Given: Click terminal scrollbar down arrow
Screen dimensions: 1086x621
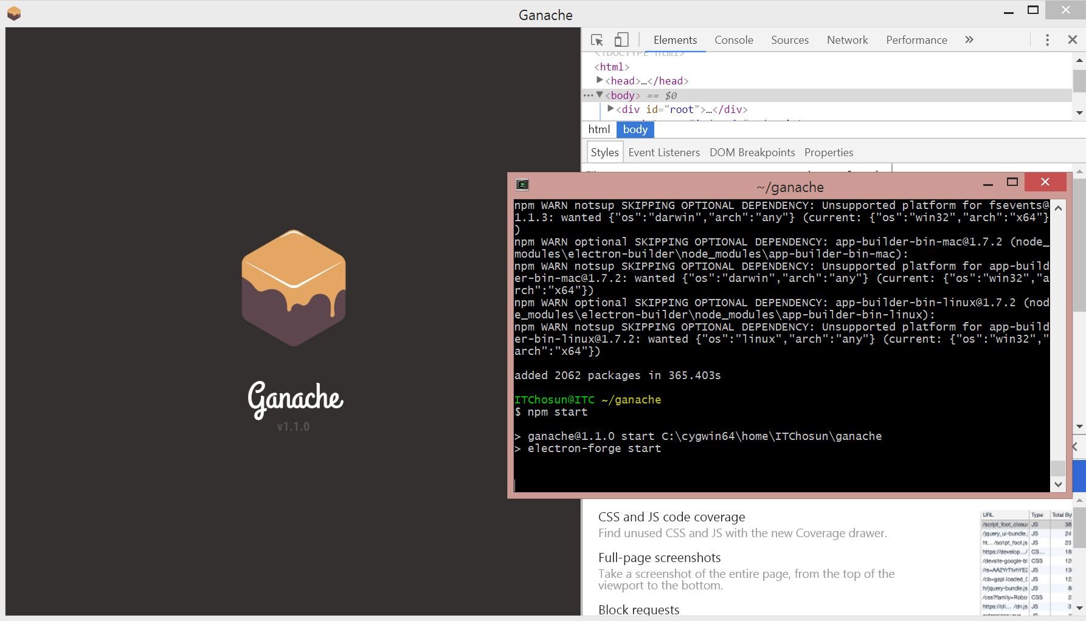Looking at the screenshot, I should 1058,484.
